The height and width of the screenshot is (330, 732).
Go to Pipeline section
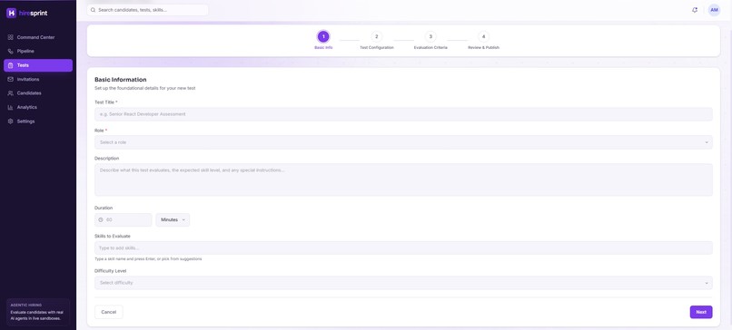pyautogui.click(x=38, y=52)
